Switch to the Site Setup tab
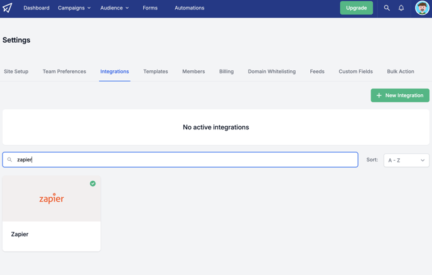Image resolution: width=432 pixels, height=275 pixels. [x=16, y=72]
